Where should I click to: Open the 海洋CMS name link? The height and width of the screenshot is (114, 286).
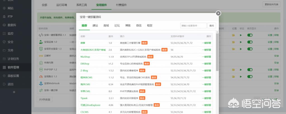point(85,84)
